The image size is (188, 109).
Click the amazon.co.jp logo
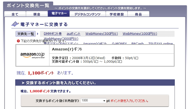tap(33, 55)
